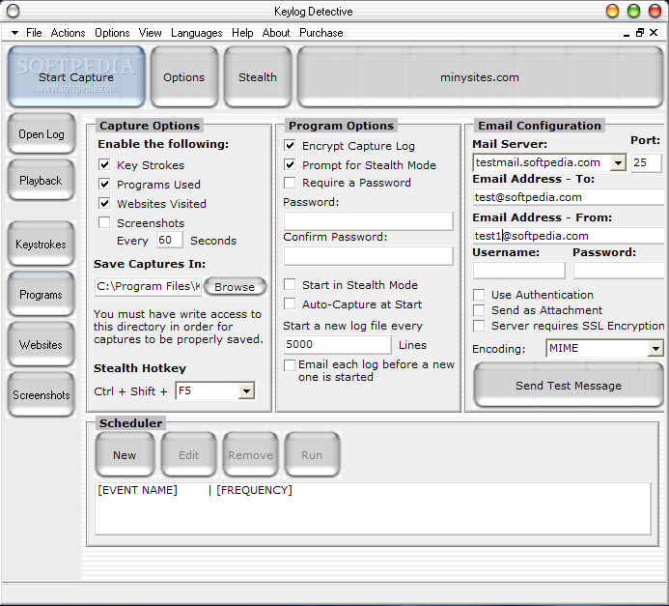Enable Auto-Capture at Start checkbox
The image size is (669, 606).
pos(290,303)
